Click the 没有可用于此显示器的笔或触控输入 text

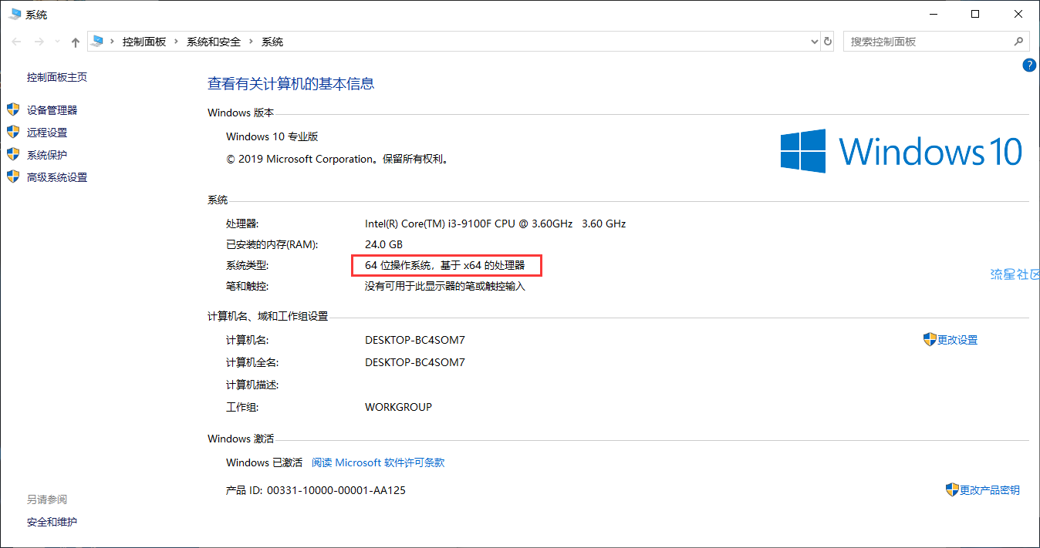click(445, 286)
